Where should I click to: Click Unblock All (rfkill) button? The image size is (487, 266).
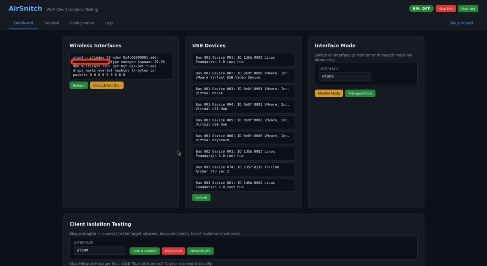point(107,85)
